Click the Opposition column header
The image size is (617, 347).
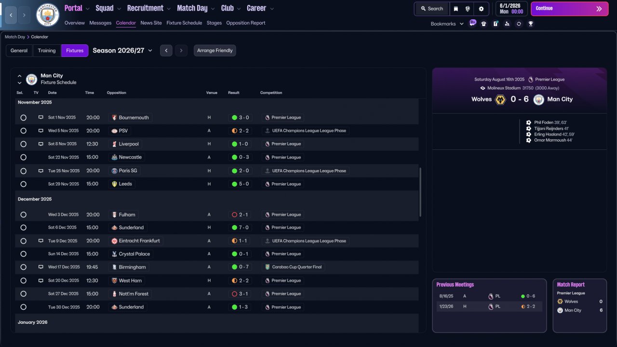tap(117, 93)
